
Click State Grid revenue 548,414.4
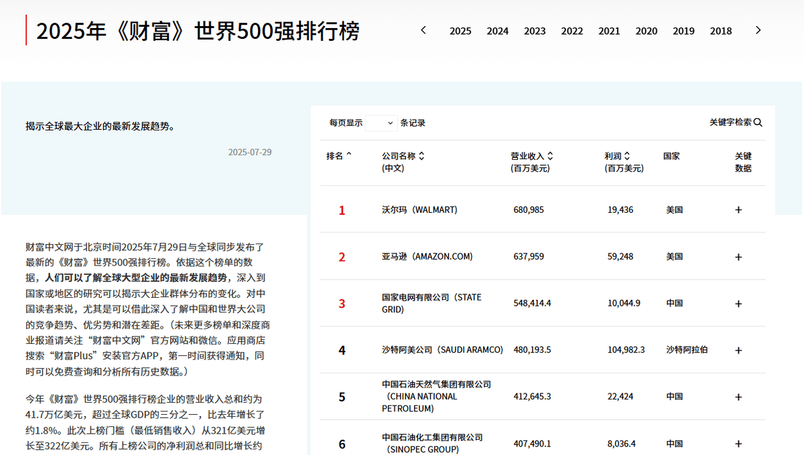point(532,303)
